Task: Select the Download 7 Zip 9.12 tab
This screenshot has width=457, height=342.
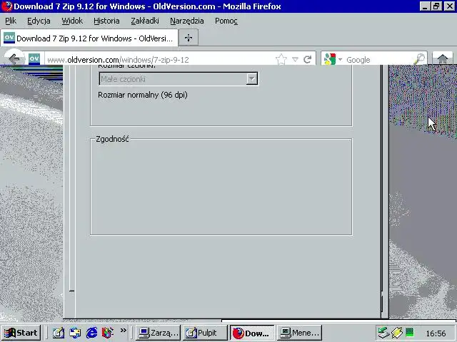Action: coord(89,38)
